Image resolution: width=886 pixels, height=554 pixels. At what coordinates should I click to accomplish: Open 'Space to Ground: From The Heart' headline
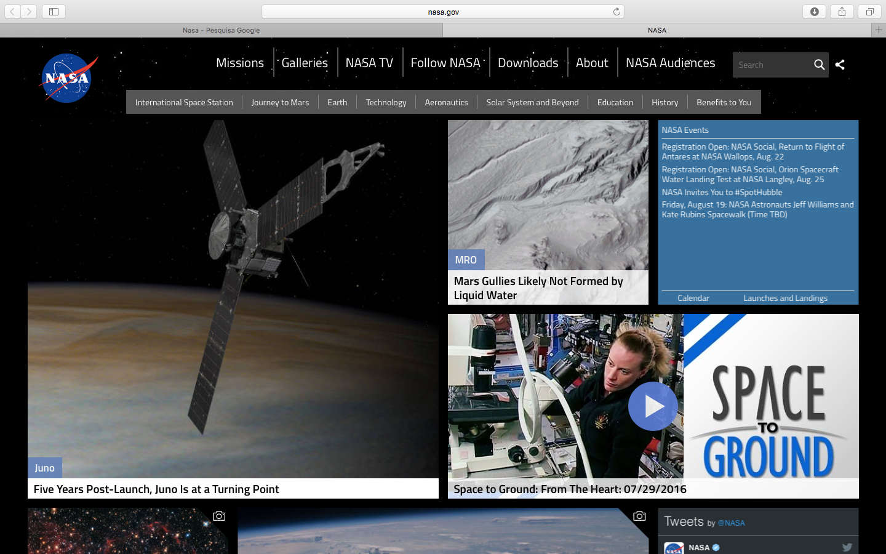pos(570,489)
